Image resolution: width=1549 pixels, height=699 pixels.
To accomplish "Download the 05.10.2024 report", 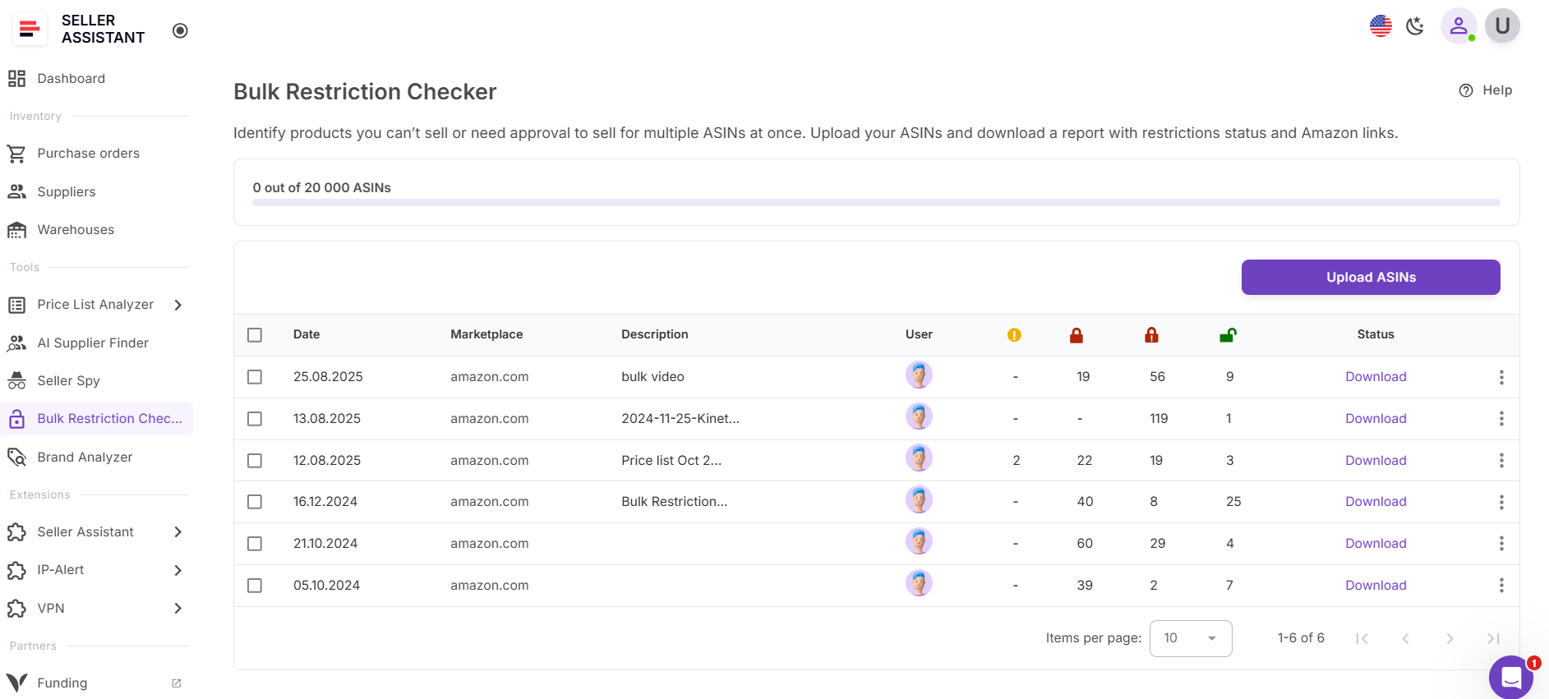I will pos(1376,586).
